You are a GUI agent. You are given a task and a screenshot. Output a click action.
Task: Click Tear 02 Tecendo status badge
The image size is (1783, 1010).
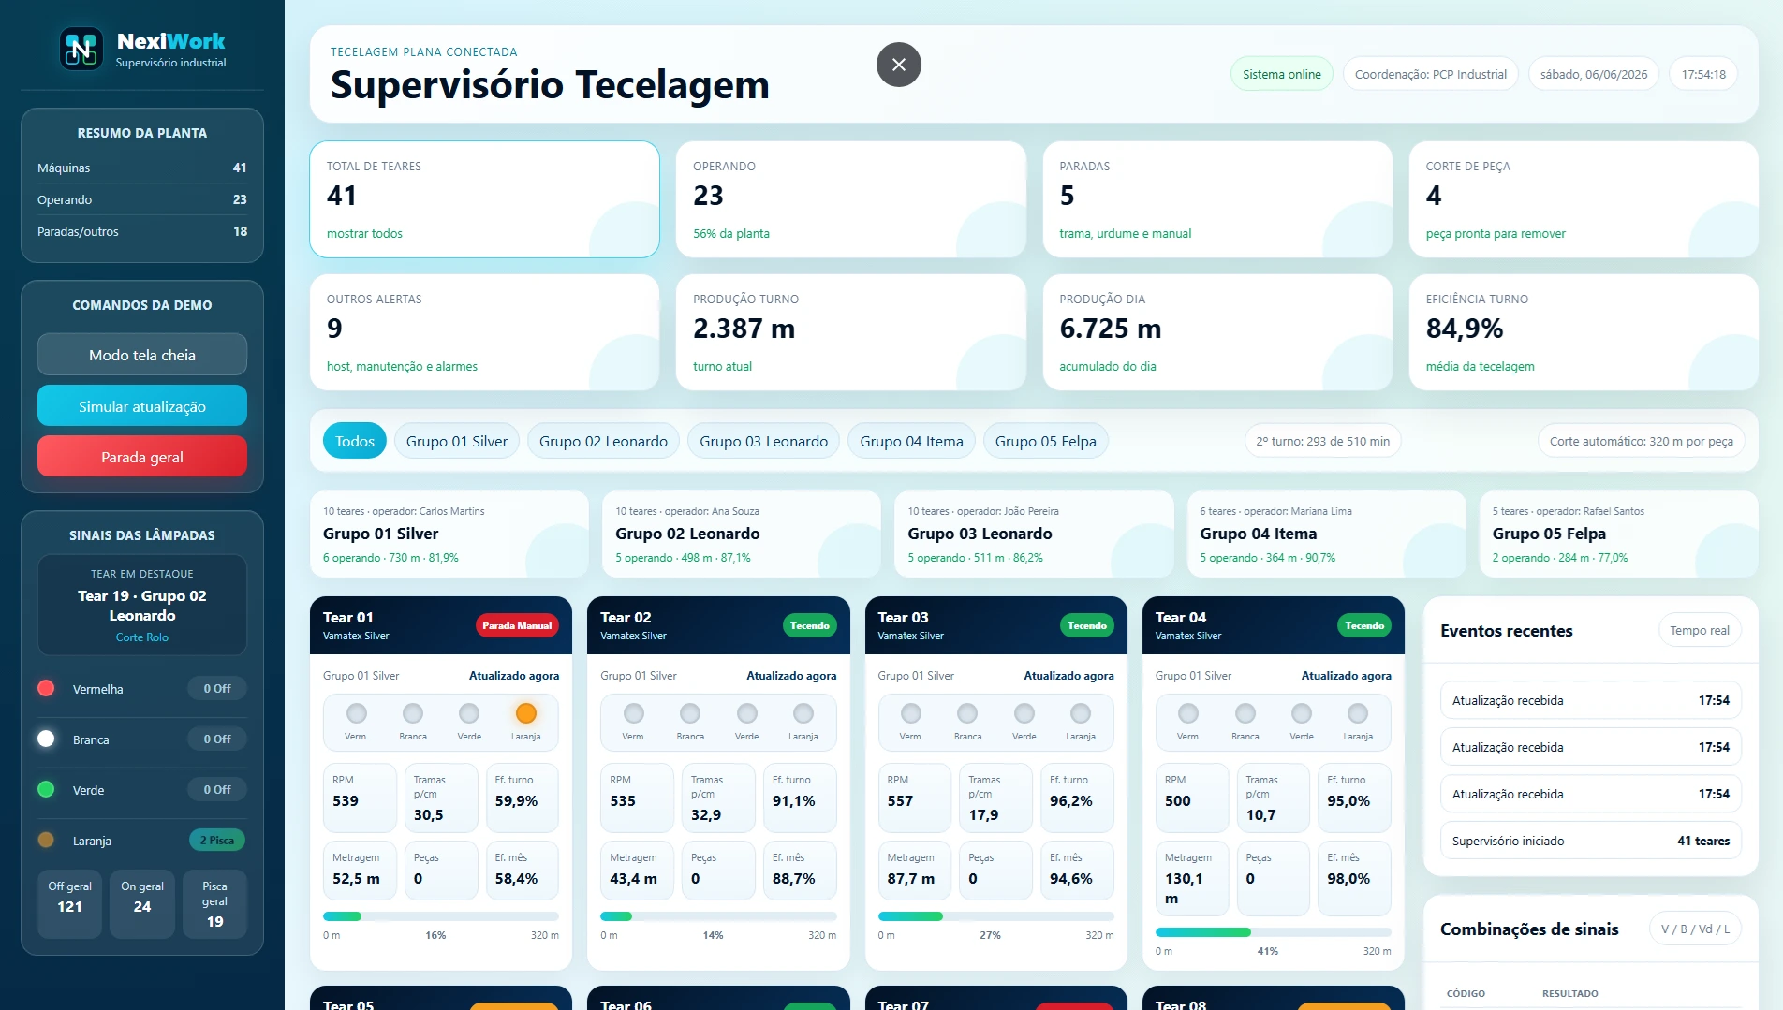[810, 625]
